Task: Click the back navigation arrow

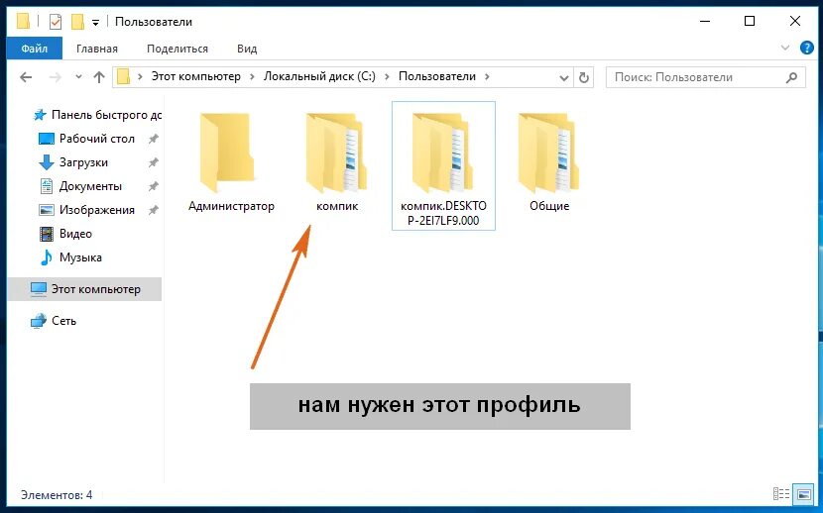Action: pos(26,77)
